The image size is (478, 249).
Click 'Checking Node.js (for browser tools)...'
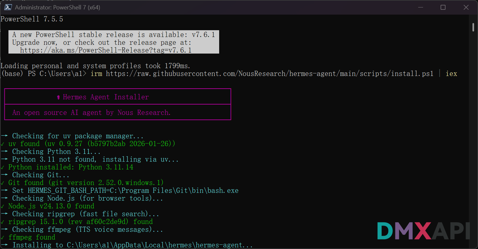tap(82, 198)
